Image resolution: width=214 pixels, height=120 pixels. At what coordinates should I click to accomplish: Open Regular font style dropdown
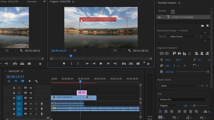[169, 106]
